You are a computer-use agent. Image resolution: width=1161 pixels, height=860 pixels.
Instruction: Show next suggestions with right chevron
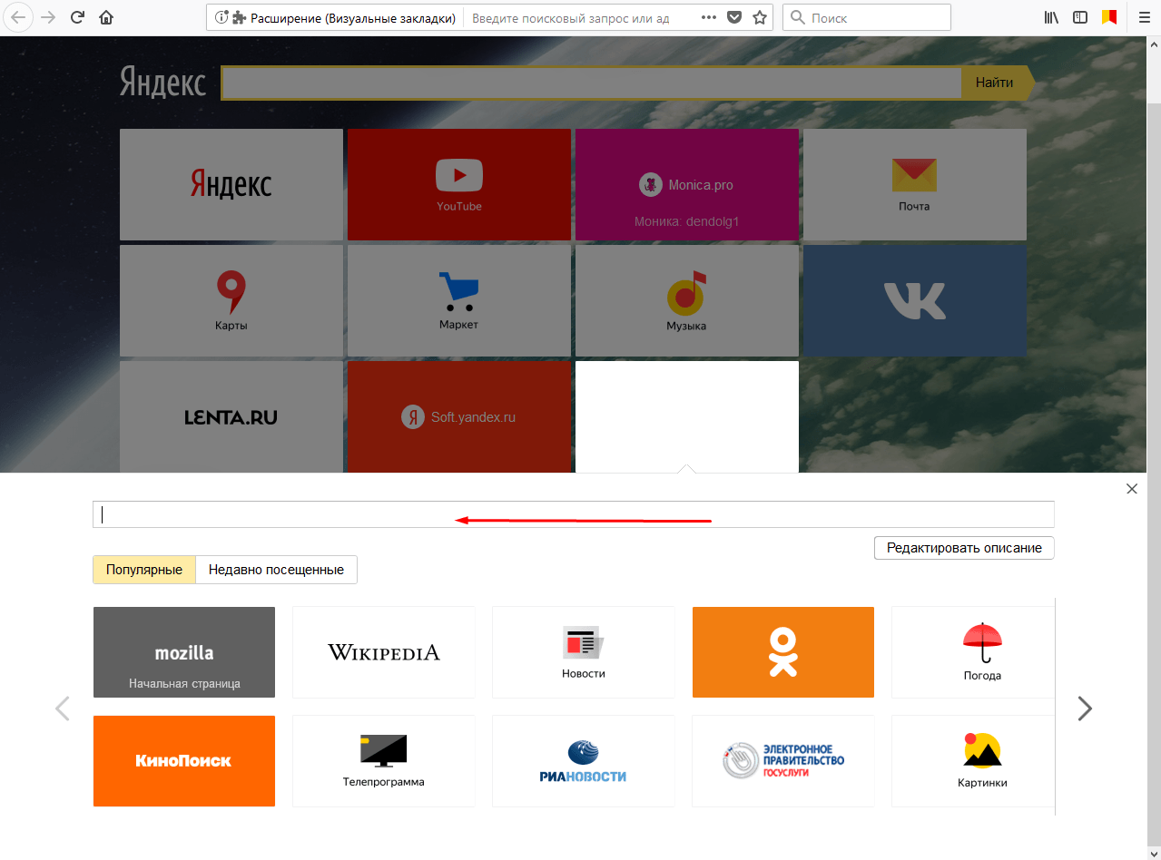coord(1085,709)
